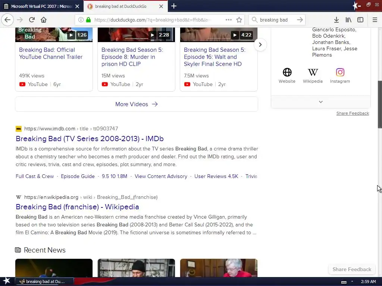Click the breaking bad search box

click(277, 20)
